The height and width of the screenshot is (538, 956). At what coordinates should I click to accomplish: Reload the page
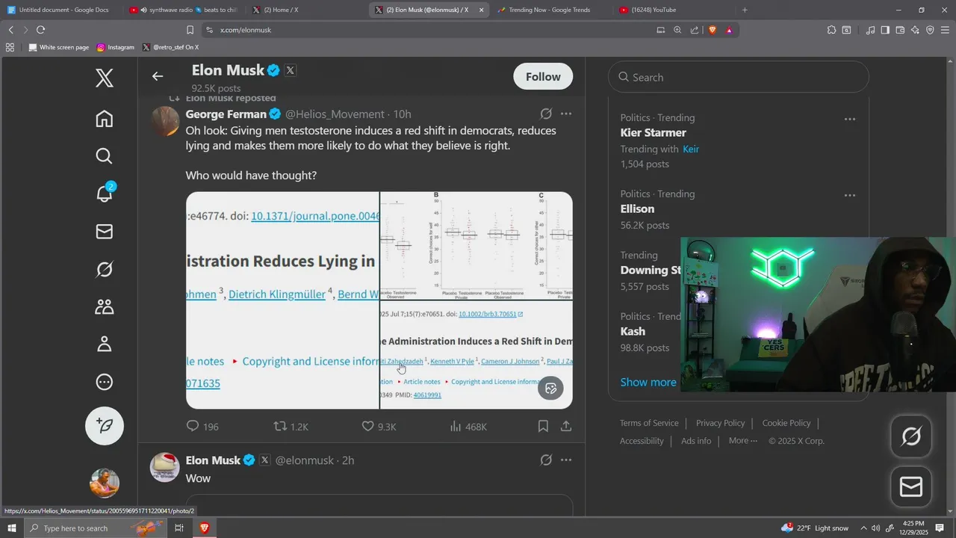pos(40,30)
